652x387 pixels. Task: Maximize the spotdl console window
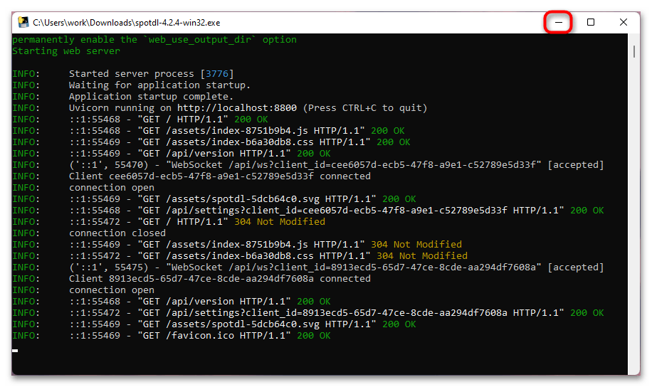click(x=591, y=22)
